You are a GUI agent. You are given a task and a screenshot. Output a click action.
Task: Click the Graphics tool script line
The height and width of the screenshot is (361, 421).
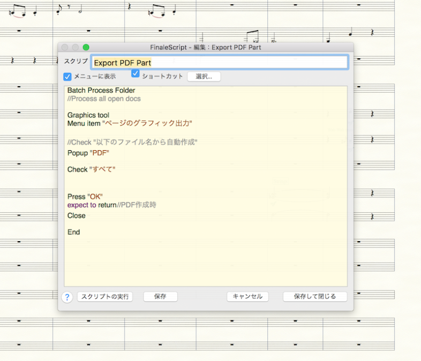(x=88, y=115)
